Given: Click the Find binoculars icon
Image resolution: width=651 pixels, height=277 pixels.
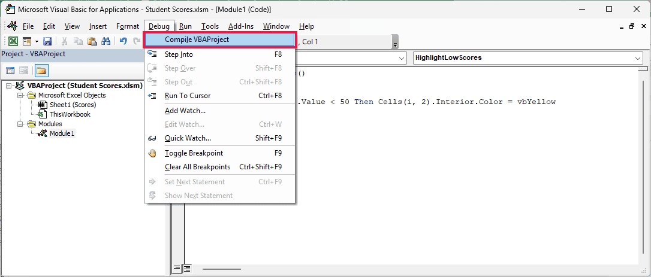Looking at the screenshot, I should (x=106, y=41).
